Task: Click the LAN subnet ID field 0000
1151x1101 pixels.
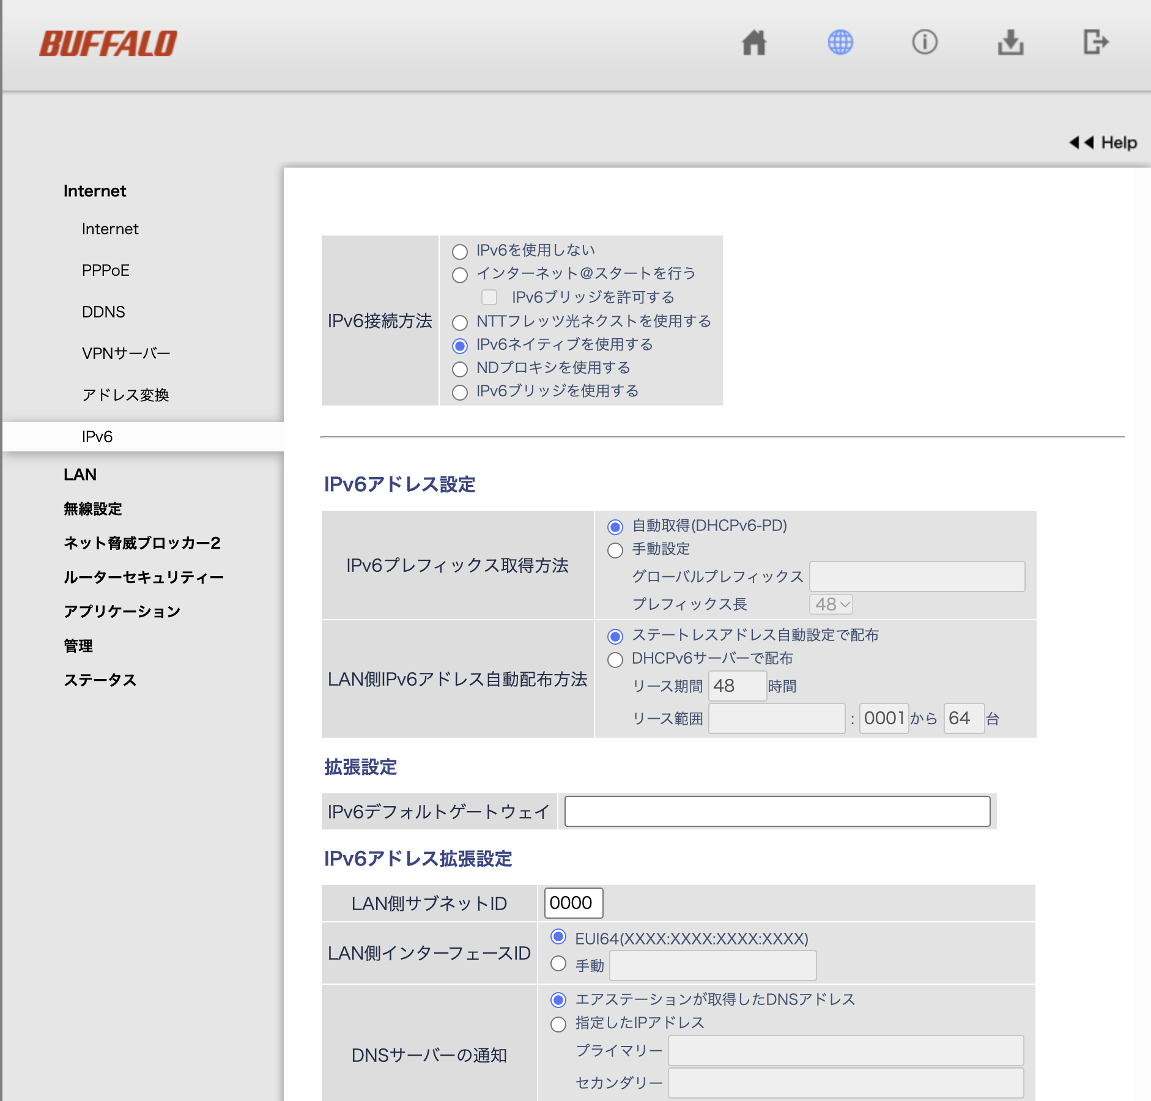Action: pyautogui.click(x=574, y=903)
